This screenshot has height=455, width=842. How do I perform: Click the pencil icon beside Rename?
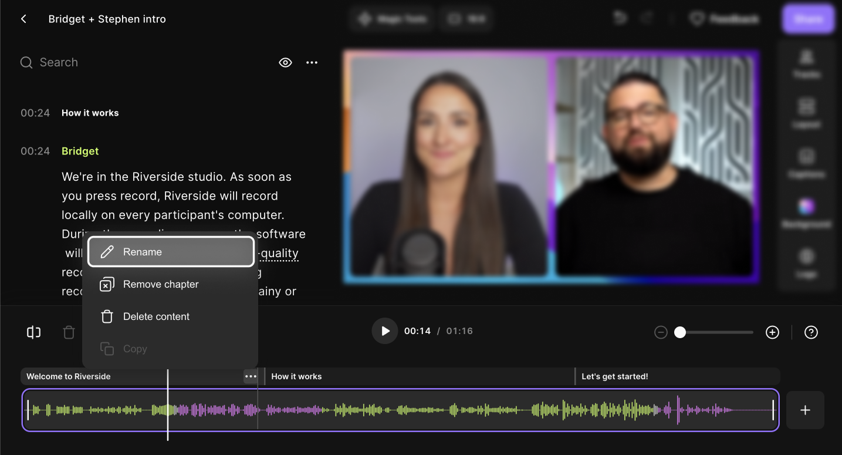coord(107,252)
